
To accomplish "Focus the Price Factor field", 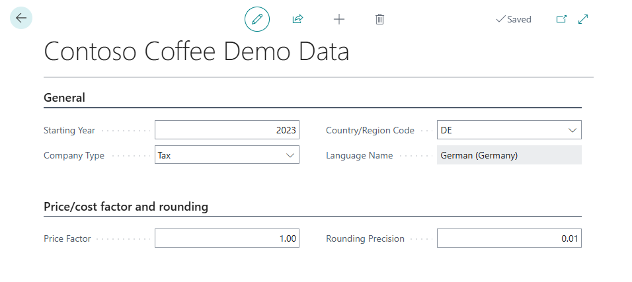I will click(x=227, y=238).
